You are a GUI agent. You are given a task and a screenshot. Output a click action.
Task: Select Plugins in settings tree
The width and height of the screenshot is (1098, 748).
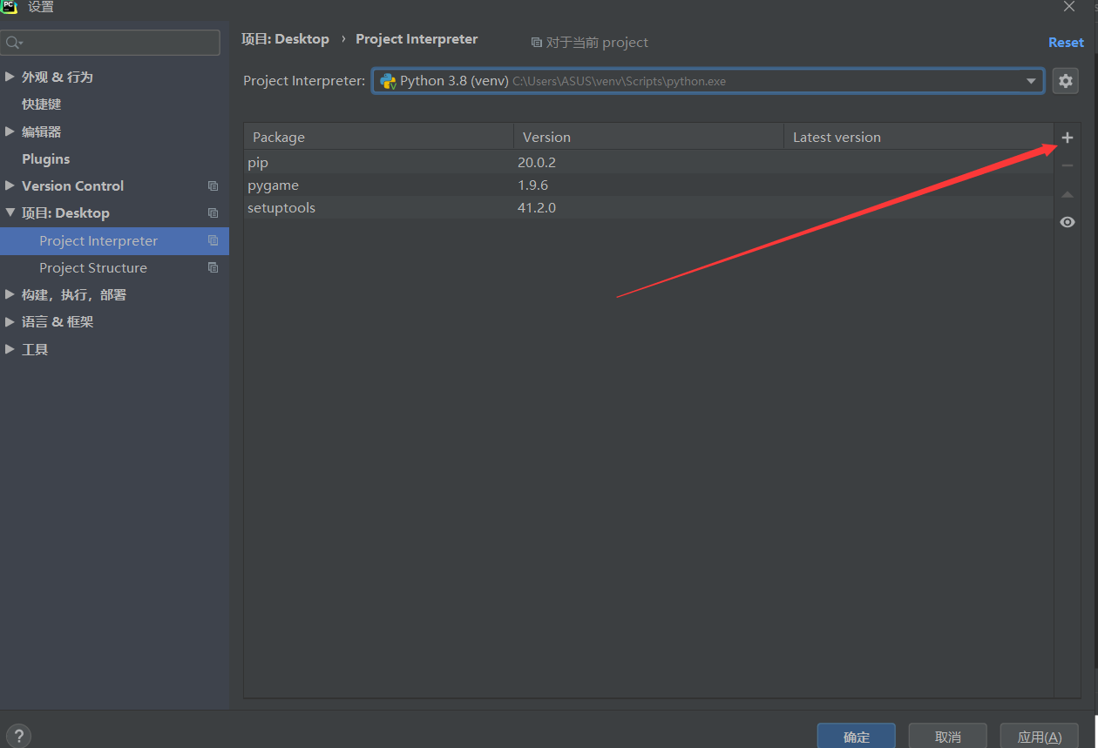46,159
